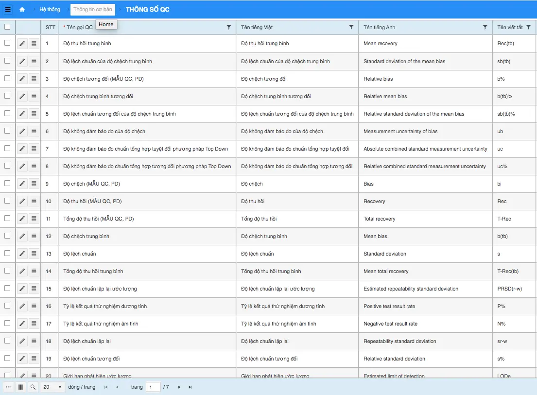This screenshot has width=537, height=395.
Task: Edit row 11 Tổng độ thu hồi
Action: 22,219
